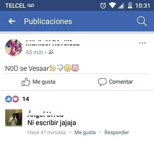Image resolution: width=154 pixels, height=141 pixels.
Task: Tap the Wi-Fi icon in status bar
Action: pyautogui.click(x=112, y=5)
